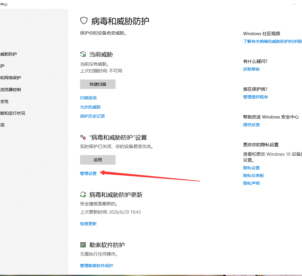
Task: Open 管理提供程序 link
Action: coord(256,97)
